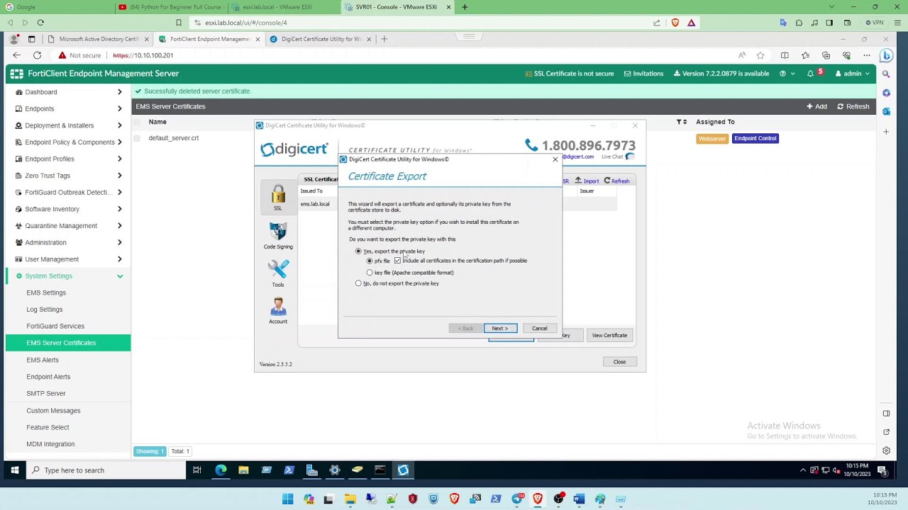Click the Endpoint Control assigned tag
Viewport: 908px width, 510px height.
coord(755,139)
